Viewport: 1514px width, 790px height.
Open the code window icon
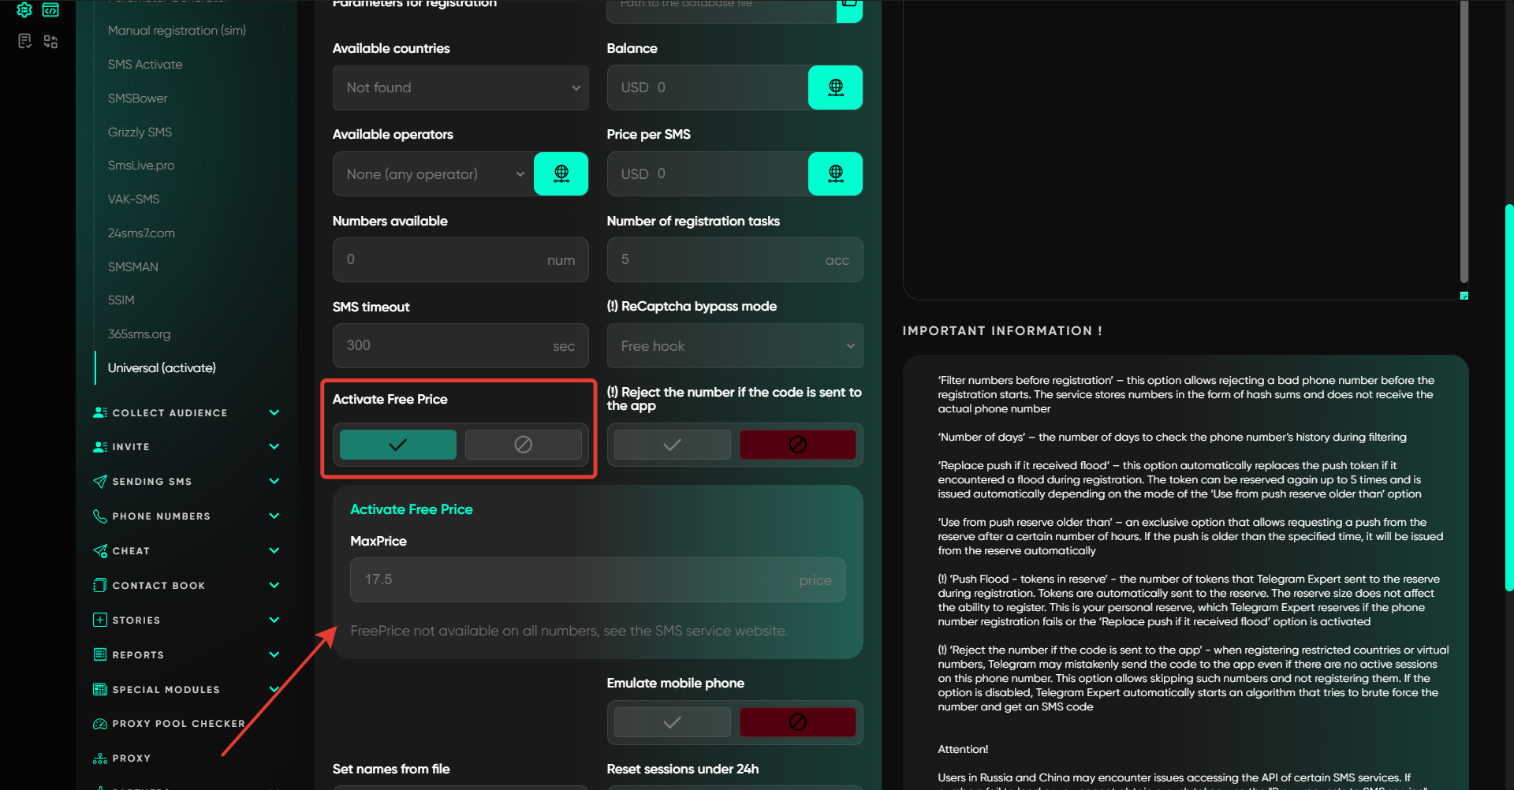(50, 9)
